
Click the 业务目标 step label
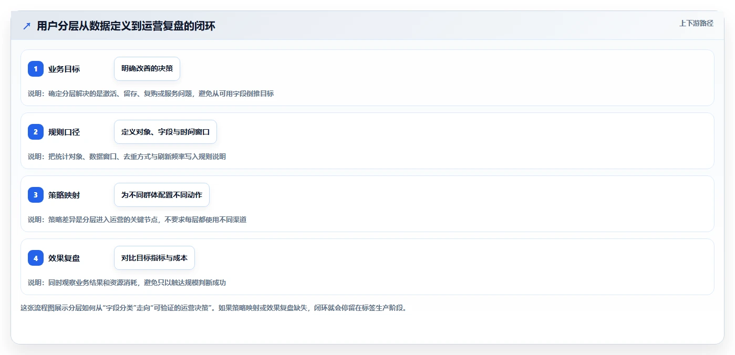click(x=64, y=69)
